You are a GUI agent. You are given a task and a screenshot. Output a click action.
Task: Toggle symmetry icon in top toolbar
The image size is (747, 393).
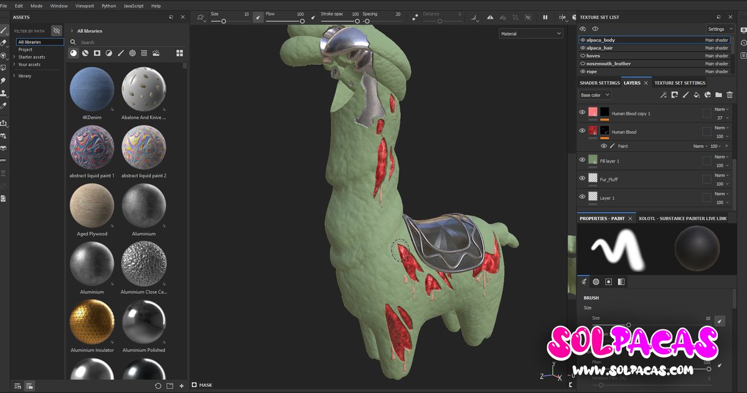click(x=490, y=17)
